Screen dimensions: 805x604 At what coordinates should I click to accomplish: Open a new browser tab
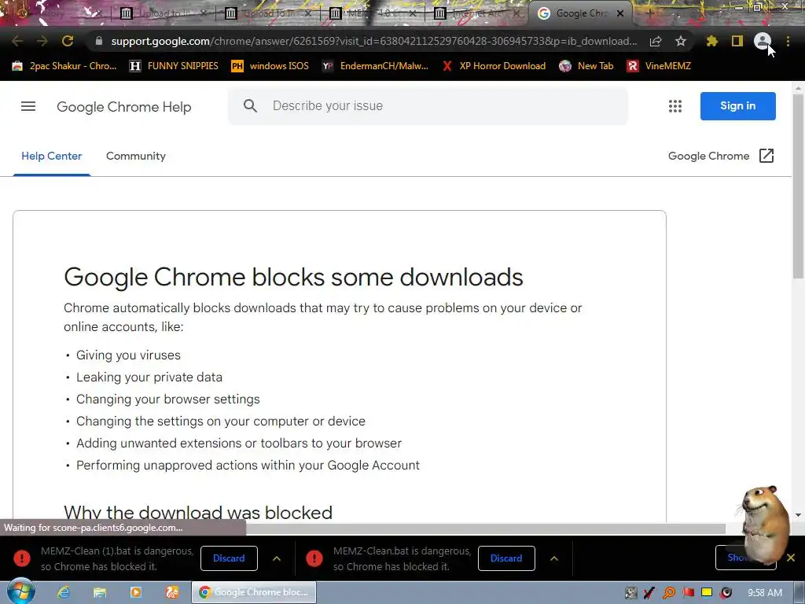click(649, 13)
